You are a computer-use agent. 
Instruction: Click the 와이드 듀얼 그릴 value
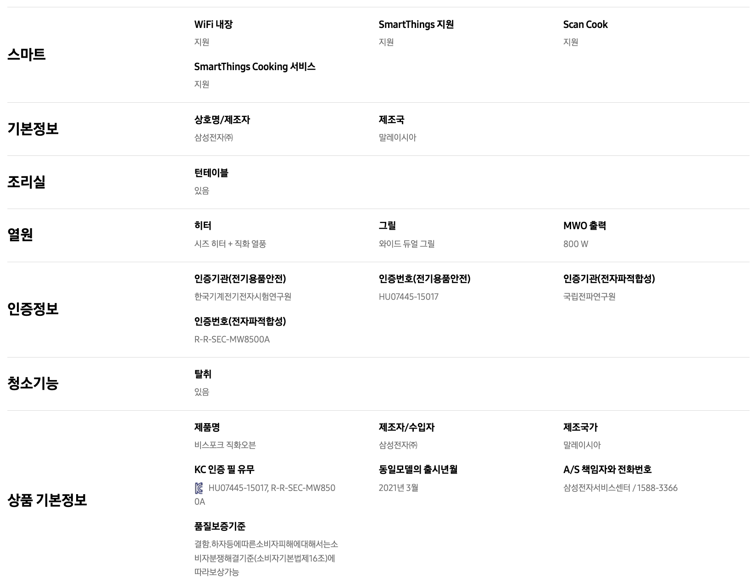(406, 244)
